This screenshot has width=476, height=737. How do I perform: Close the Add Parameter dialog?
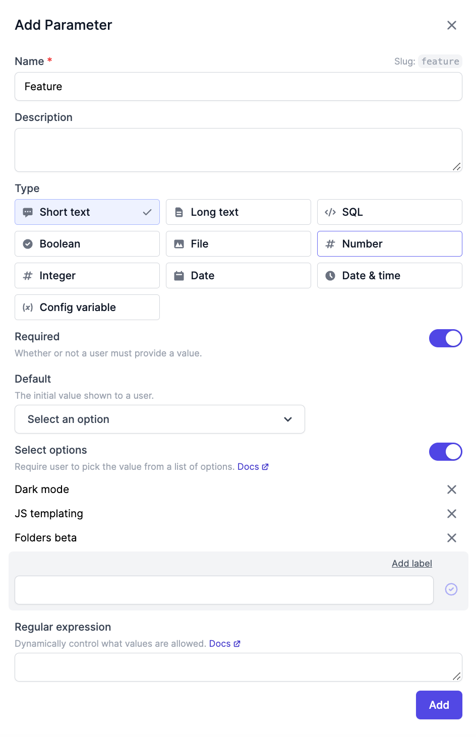click(452, 25)
